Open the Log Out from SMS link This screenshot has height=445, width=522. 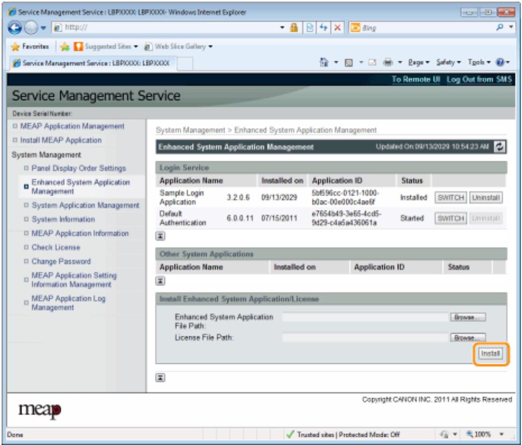click(478, 79)
